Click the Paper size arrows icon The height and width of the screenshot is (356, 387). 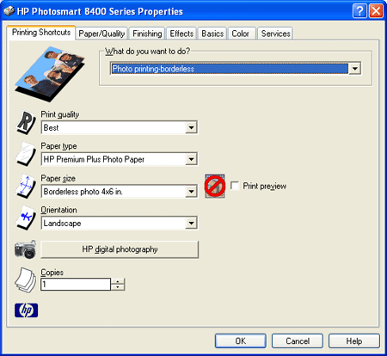point(26,187)
